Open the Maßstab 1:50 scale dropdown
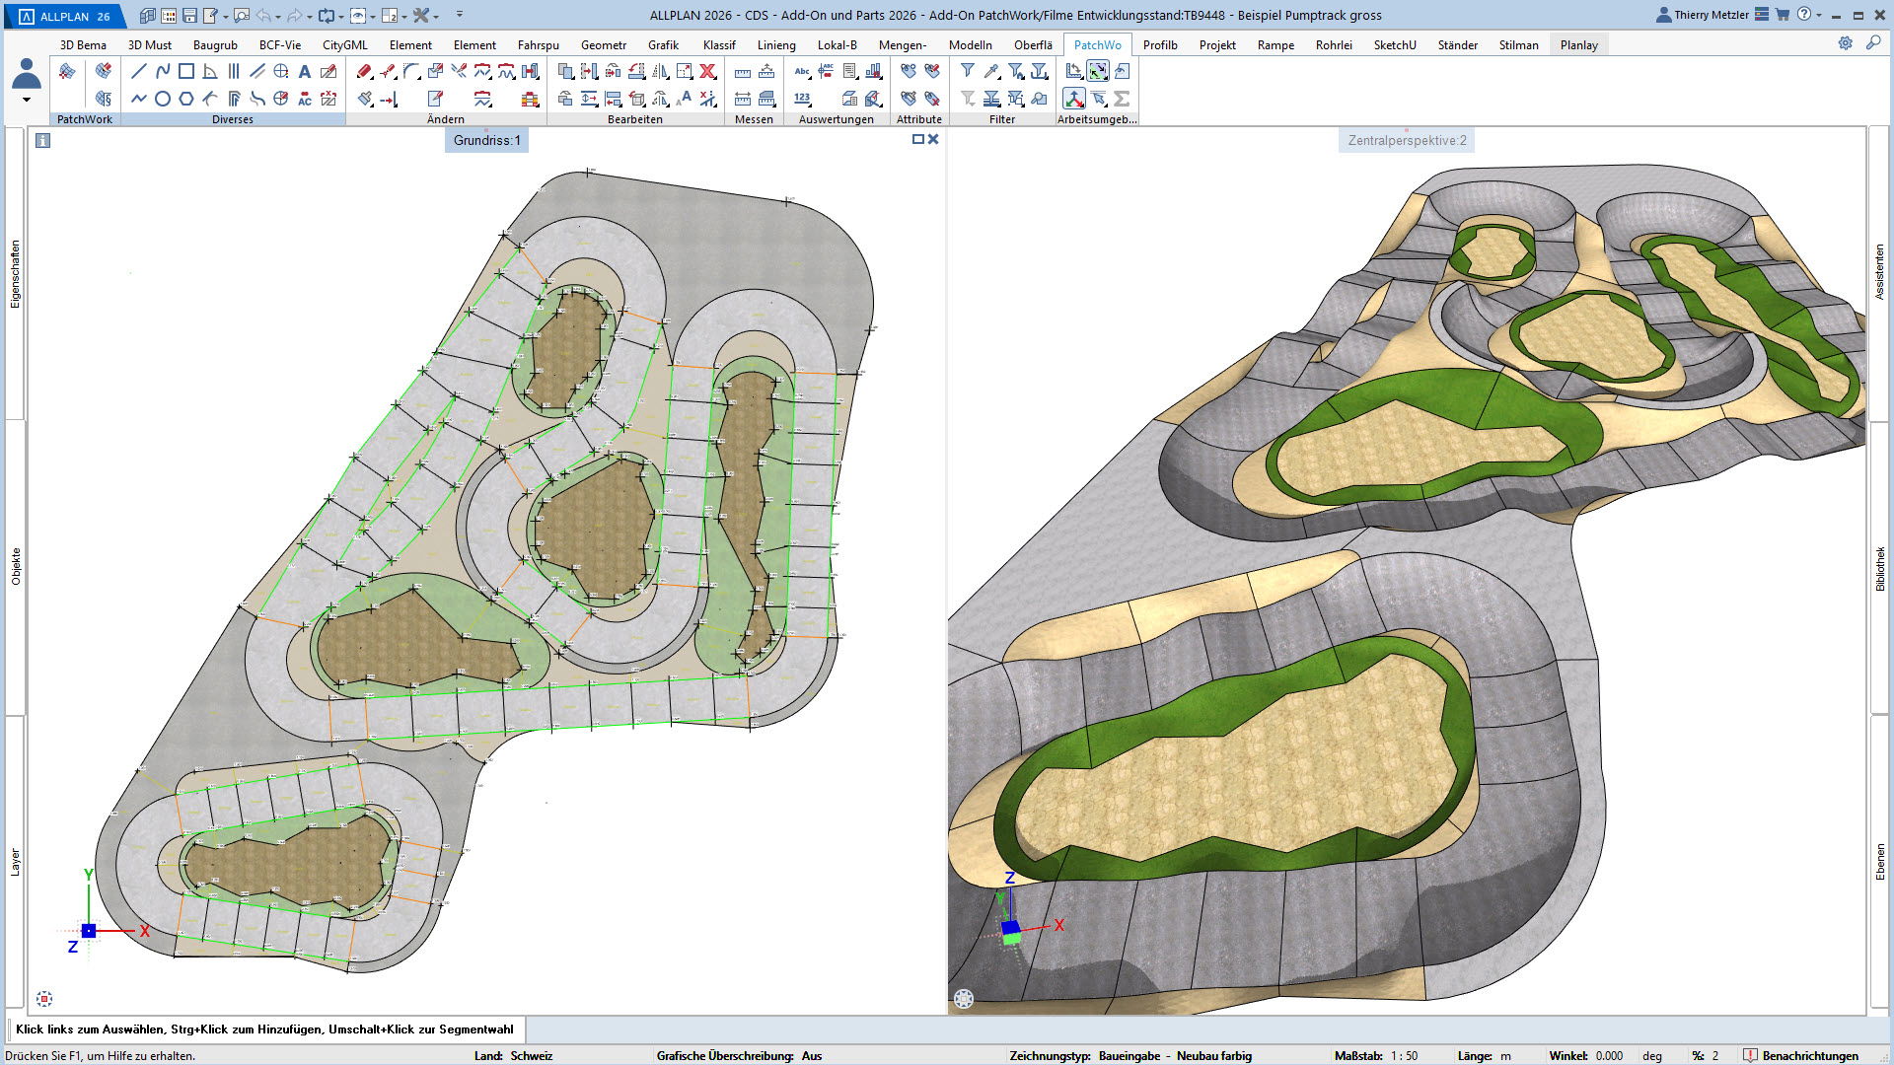Viewport: 1894px width, 1065px height. tap(1404, 1055)
